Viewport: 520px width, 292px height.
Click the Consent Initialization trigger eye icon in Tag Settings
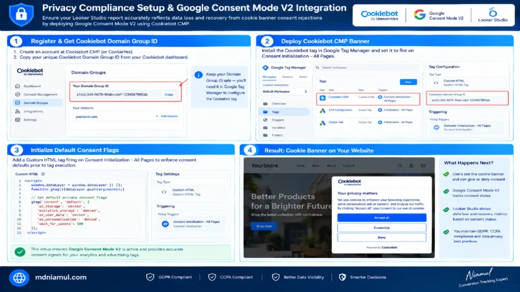click(x=165, y=224)
